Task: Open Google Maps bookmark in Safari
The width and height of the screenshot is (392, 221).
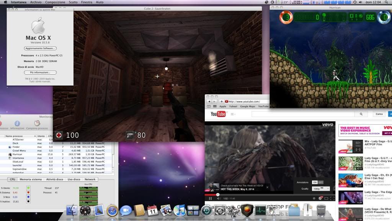Action: [248, 107]
